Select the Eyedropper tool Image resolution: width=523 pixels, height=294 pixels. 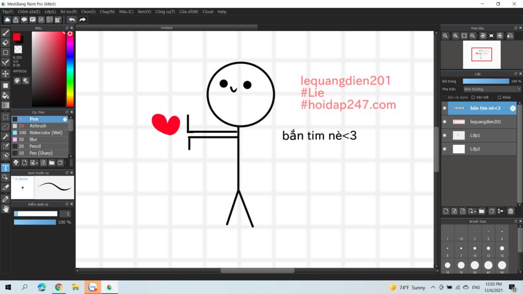tap(5, 199)
